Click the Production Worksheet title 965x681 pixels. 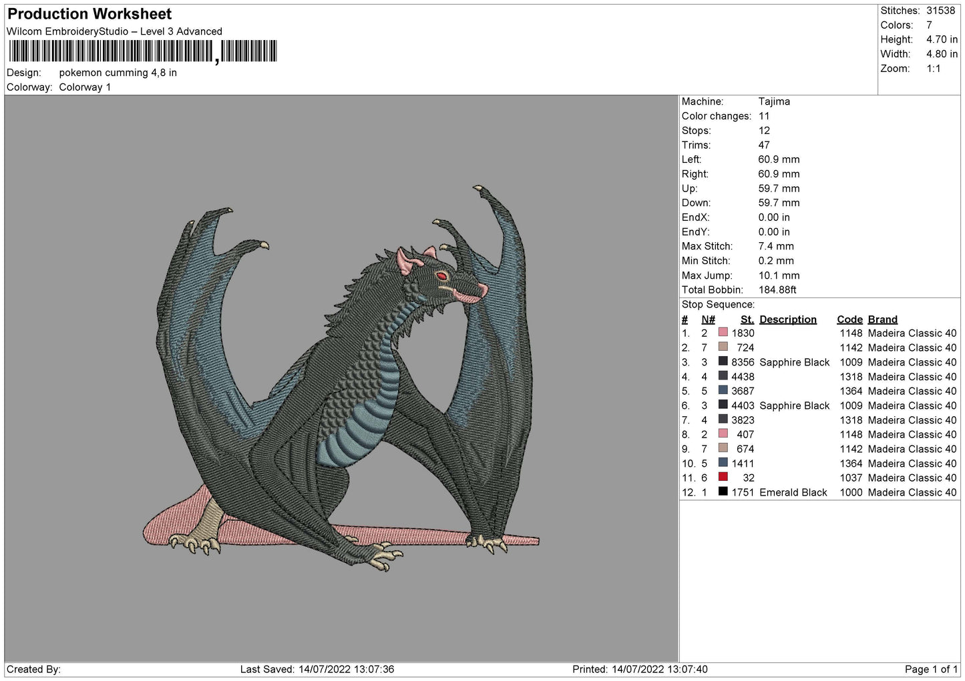click(89, 13)
